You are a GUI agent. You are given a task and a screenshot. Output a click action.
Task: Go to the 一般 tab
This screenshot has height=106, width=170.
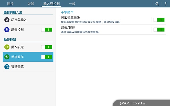(72, 4)
